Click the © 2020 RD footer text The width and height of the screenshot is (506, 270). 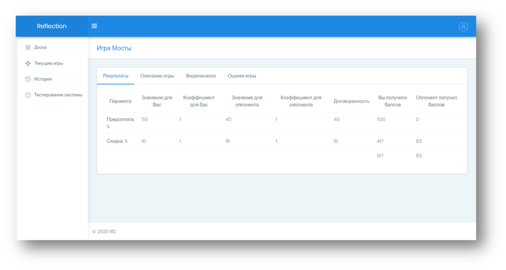104,231
